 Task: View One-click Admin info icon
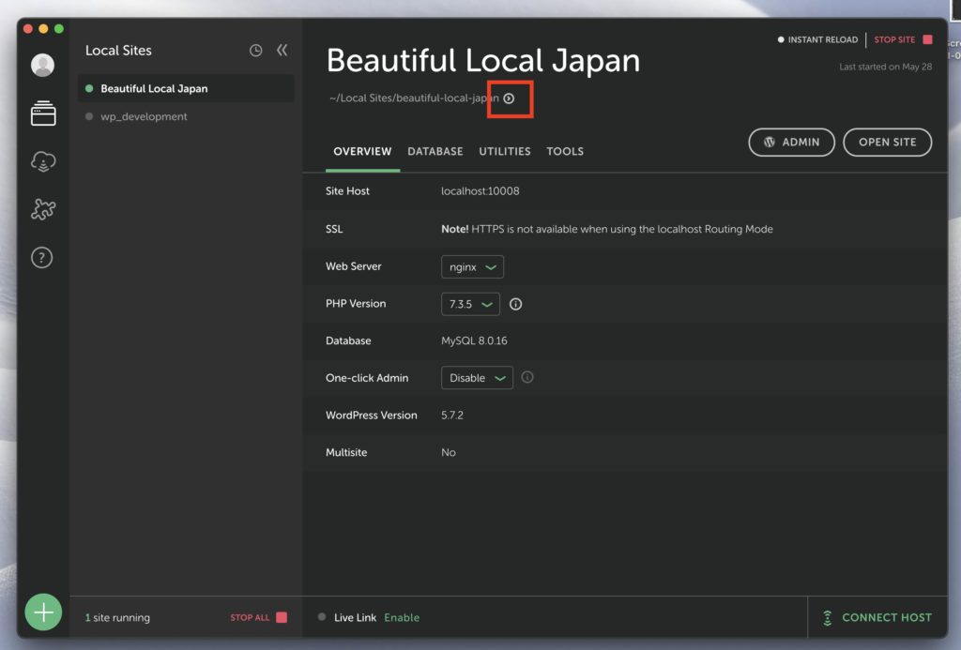(527, 377)
